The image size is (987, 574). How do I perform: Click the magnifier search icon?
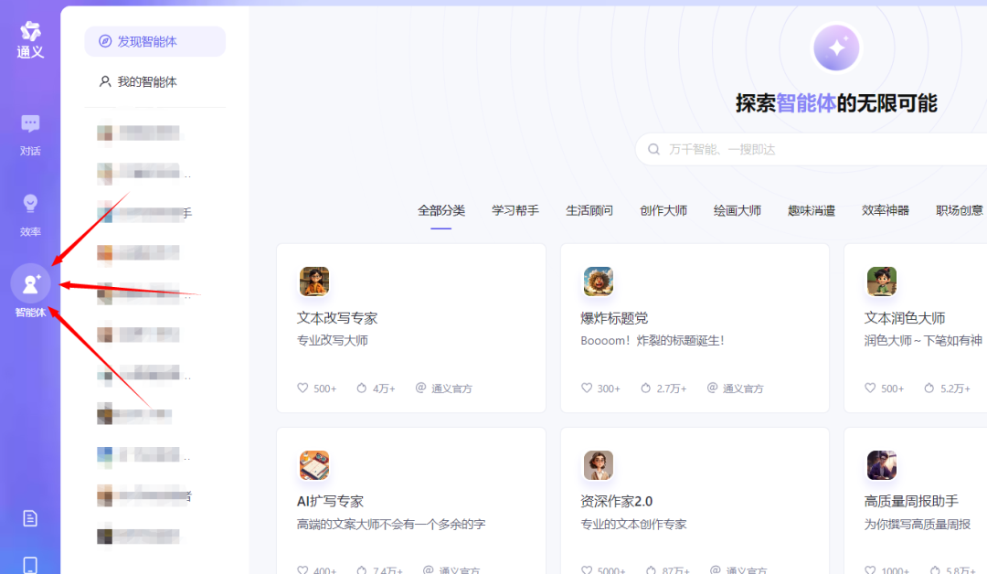654,149
